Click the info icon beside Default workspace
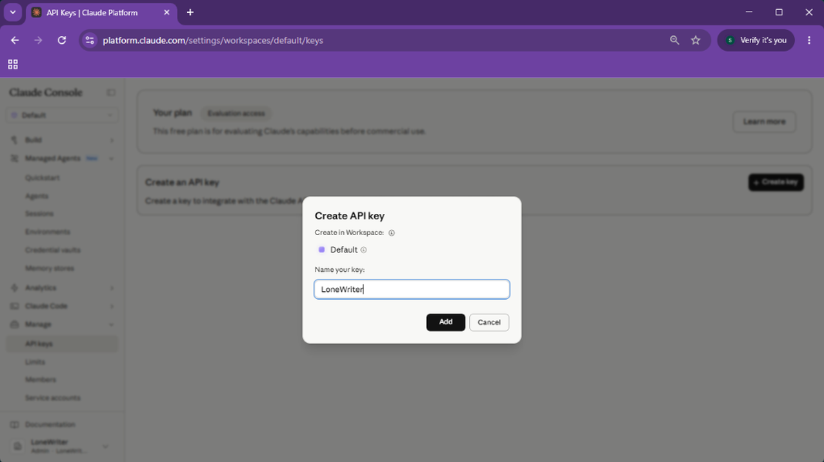This screenshot has height=462, width=824. (x=363, y=250)
